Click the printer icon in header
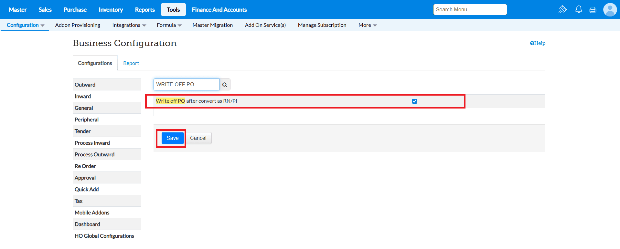The image size is (620, 249). coord(593,10)
